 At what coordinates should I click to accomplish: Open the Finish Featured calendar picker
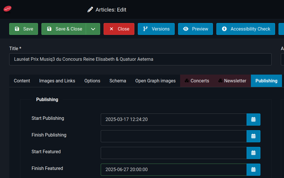tap(253, 169)
